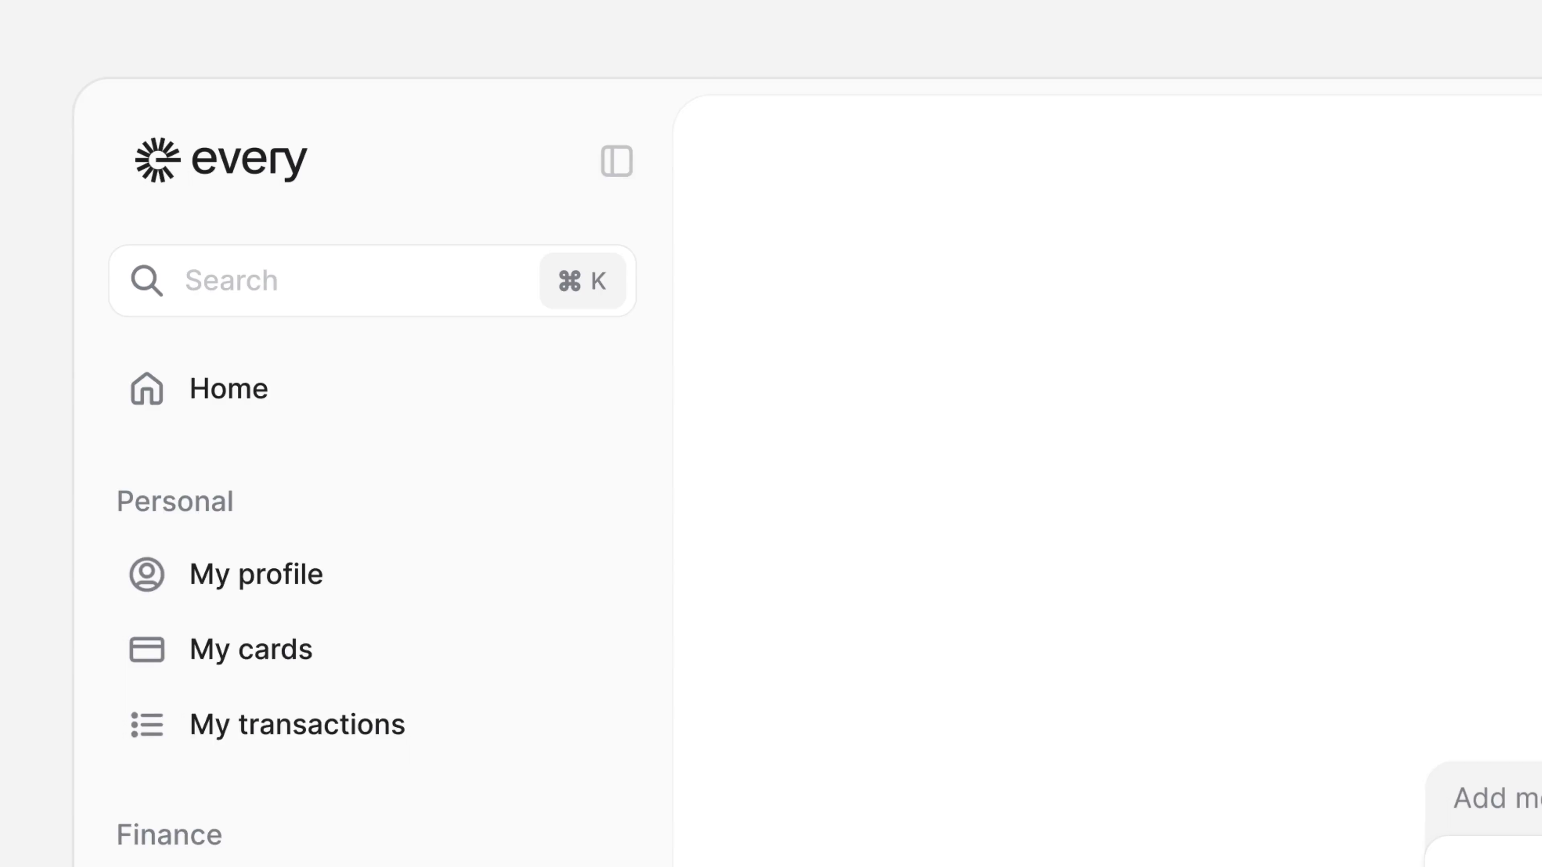This screenshot has height=867, width=1542.
Task: Click the Home house icon
Action: click(147, 389)
